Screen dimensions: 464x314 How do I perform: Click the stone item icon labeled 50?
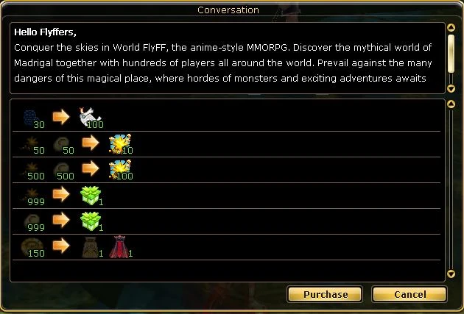click(63, 145)
